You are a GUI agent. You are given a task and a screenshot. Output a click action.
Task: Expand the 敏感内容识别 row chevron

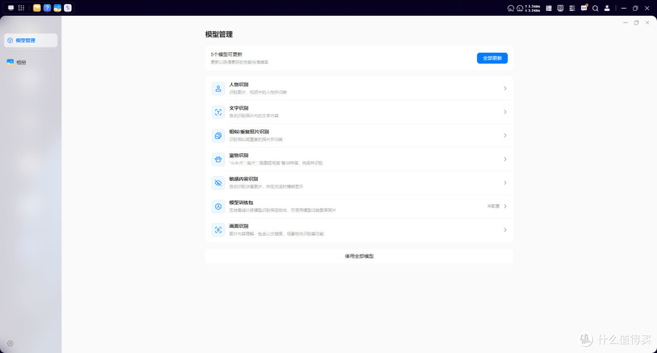point(505,182)
